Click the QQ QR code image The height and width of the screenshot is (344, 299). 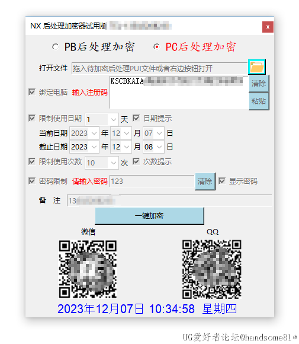212,269
